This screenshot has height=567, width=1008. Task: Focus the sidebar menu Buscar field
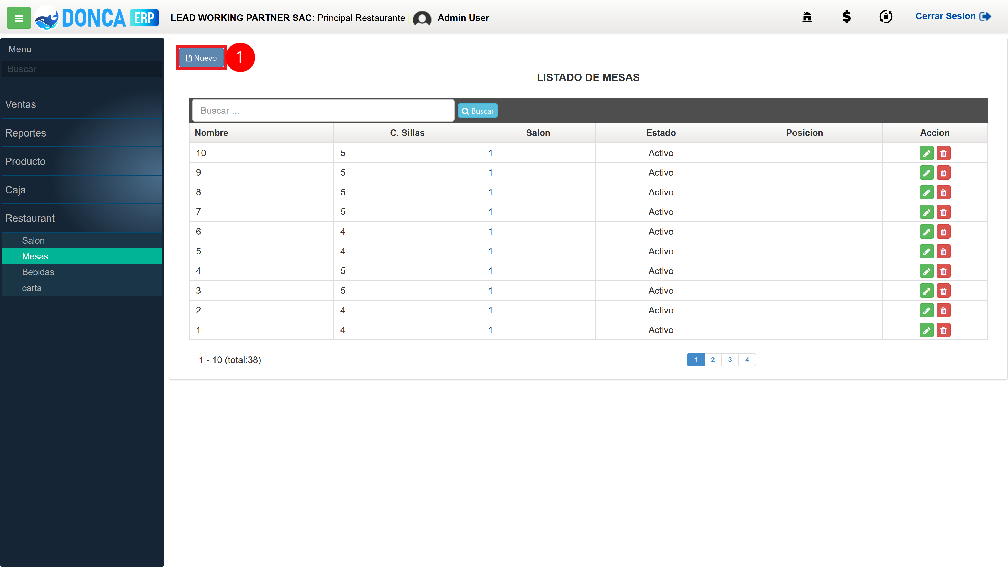pyautogui.click(x=82, y=69)
